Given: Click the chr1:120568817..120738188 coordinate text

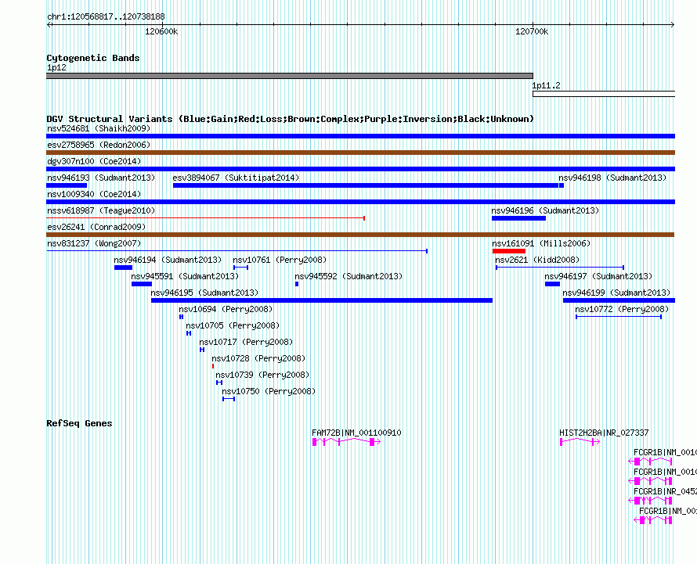Looking at the screenshot, I should [x=106, y=17].
